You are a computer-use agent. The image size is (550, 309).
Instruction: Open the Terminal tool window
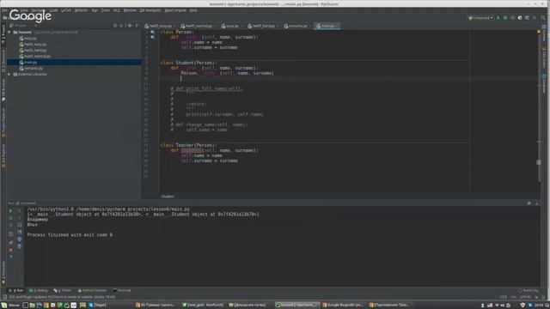[x=122, y=290]
